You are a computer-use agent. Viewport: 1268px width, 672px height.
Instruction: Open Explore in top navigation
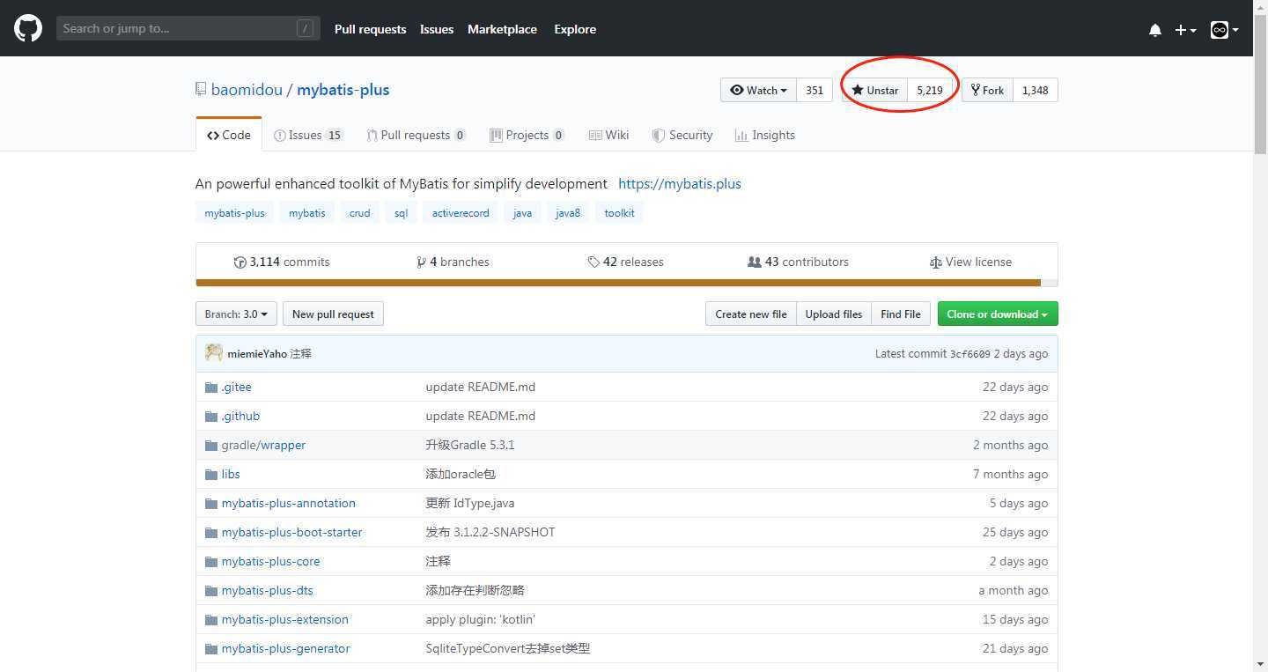point(575,29)
